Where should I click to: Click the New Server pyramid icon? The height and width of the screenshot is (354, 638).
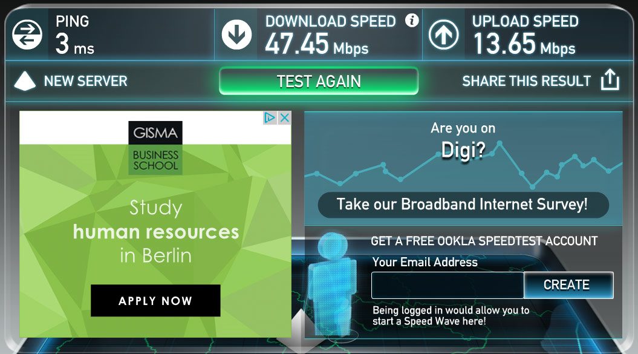pyautogui.click(x=25, y=80)
